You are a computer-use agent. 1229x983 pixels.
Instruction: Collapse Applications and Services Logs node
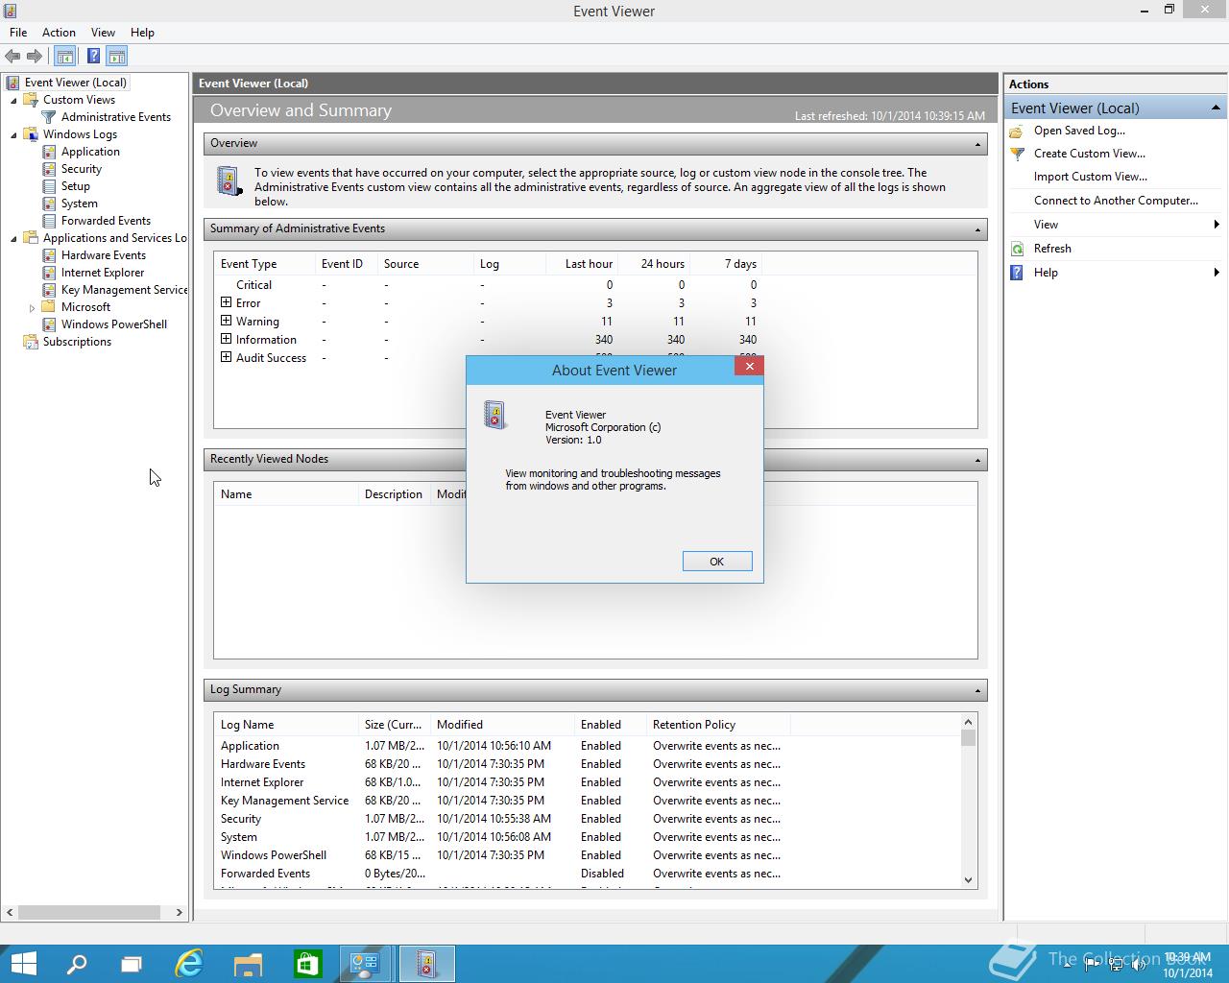click(x=13, y=238)
